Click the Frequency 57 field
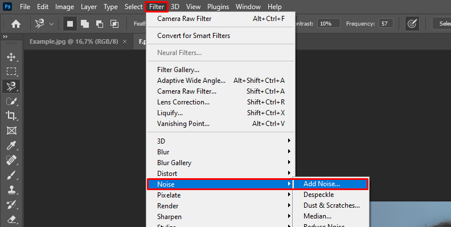This screenshot has height=227, width=451. pyautogui.click(x=386, y=23)
